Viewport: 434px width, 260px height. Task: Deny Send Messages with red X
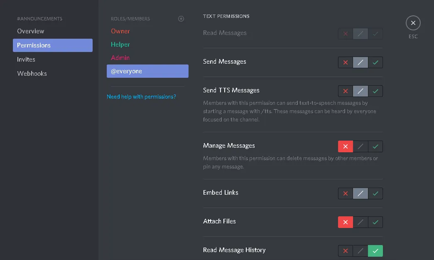346,62
